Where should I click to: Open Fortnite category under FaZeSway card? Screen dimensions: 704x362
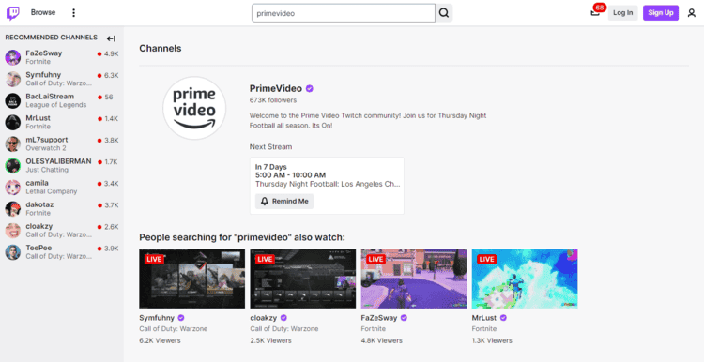point(373,329)
